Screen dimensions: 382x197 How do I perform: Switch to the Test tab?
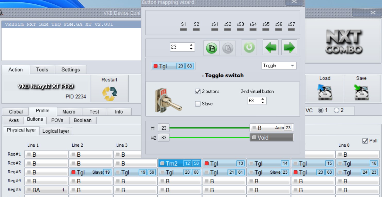tap(94, 112)
